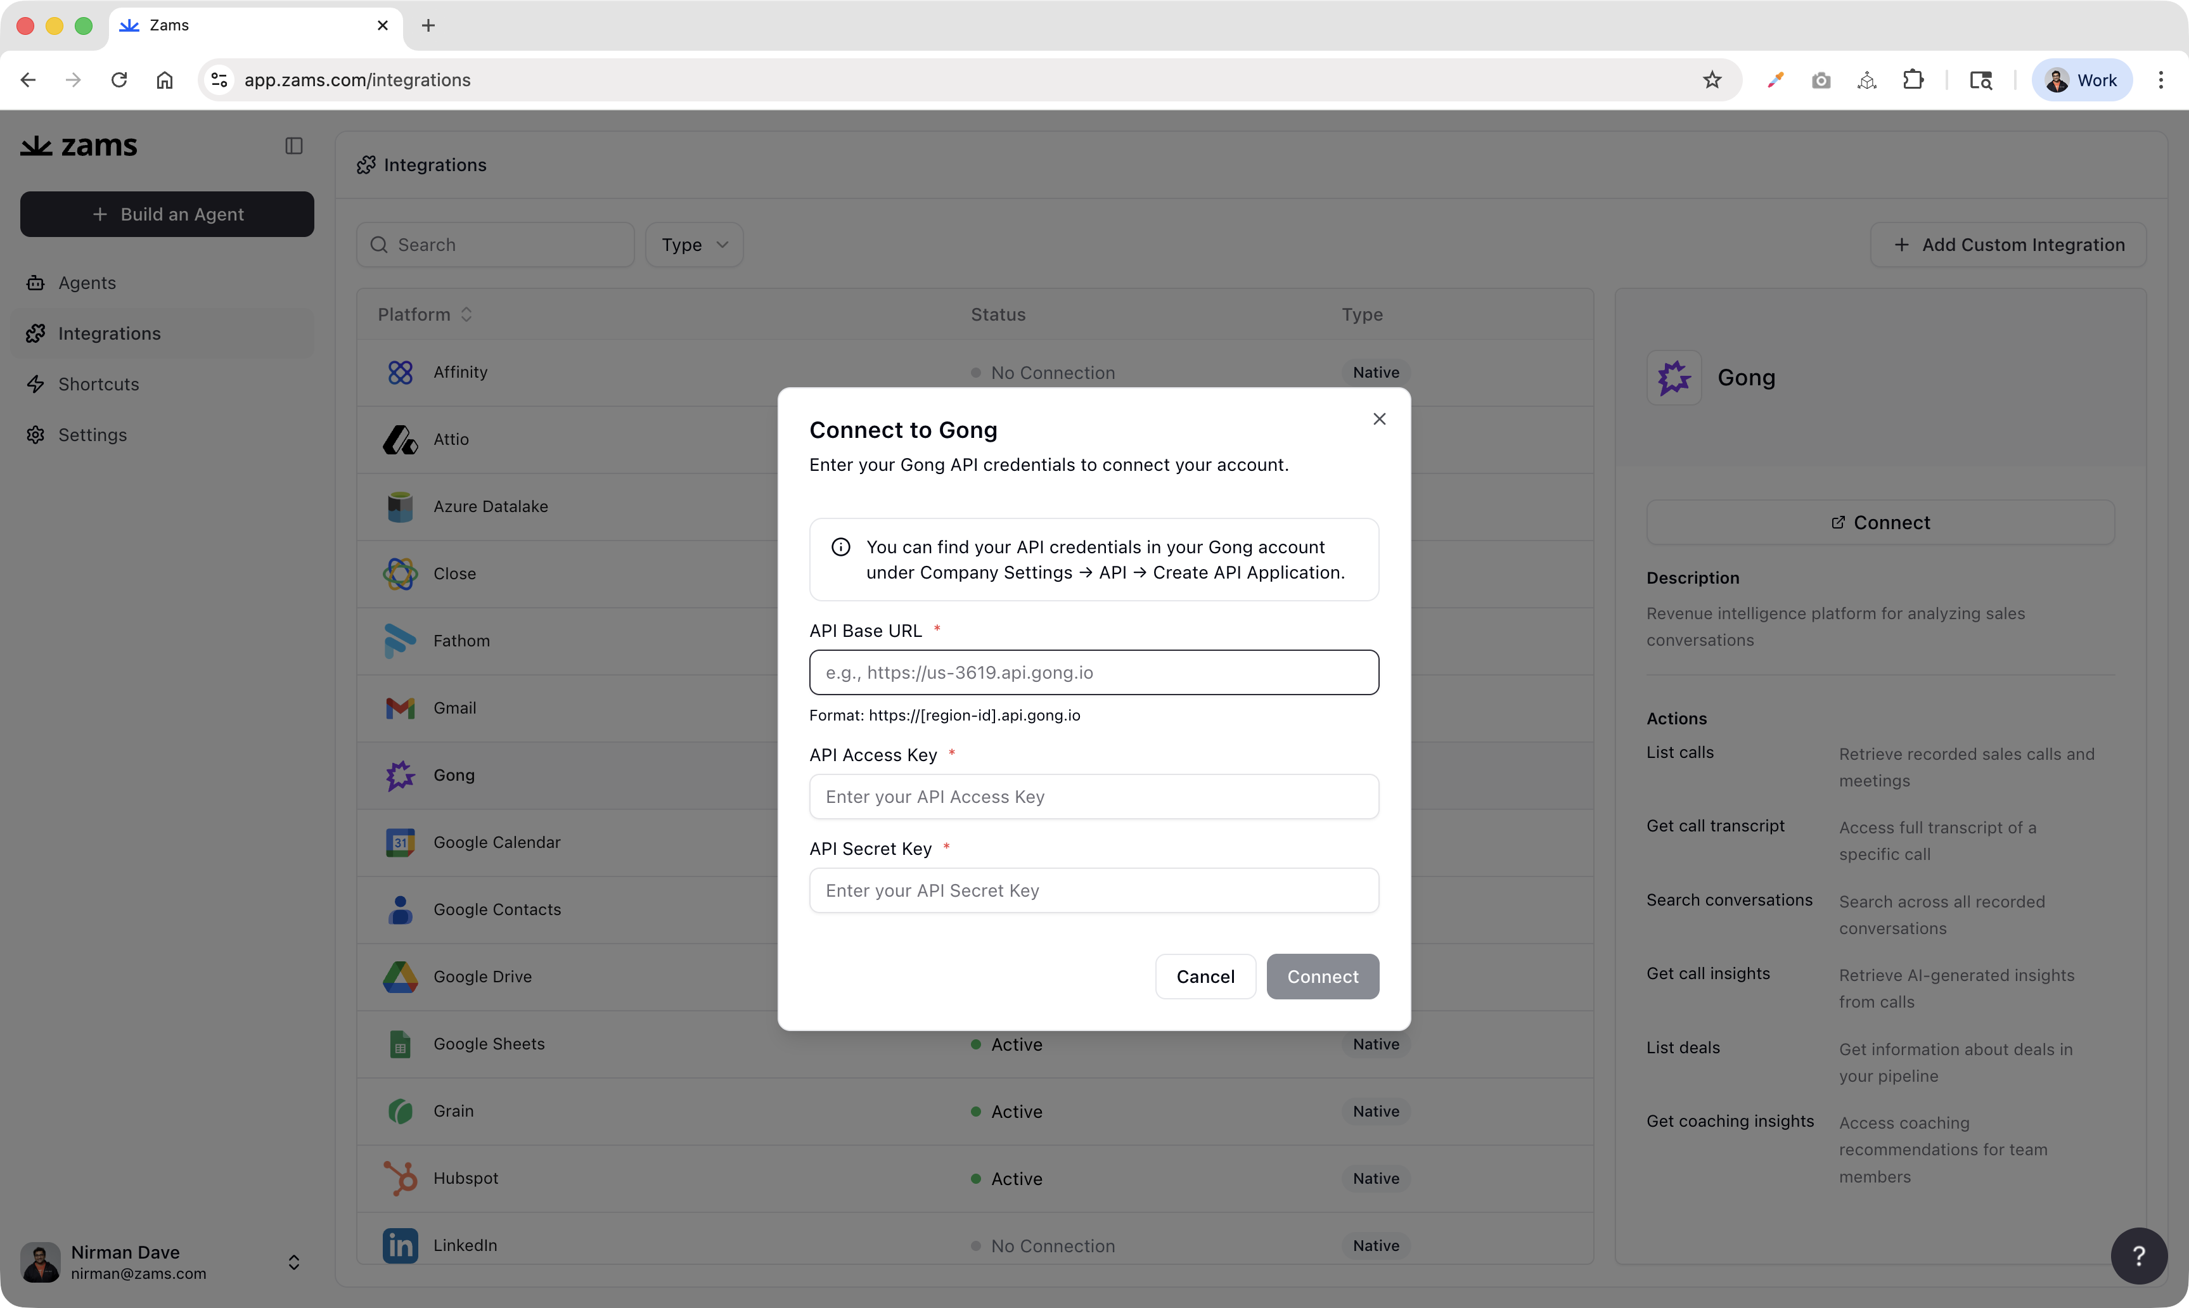Expand the Type filter dropdown
Viewport: 2189px width, 1308px height.
pos(695,245)
